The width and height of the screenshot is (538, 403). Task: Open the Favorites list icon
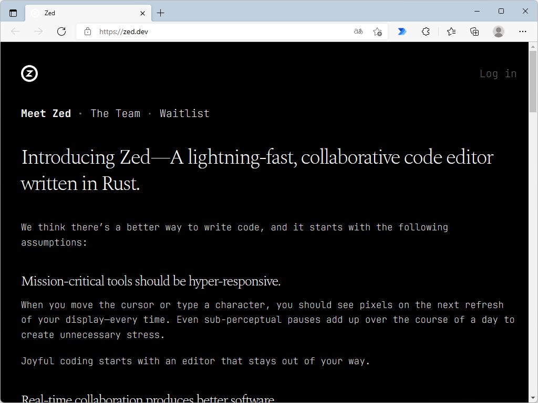click(x=451, y=31)
